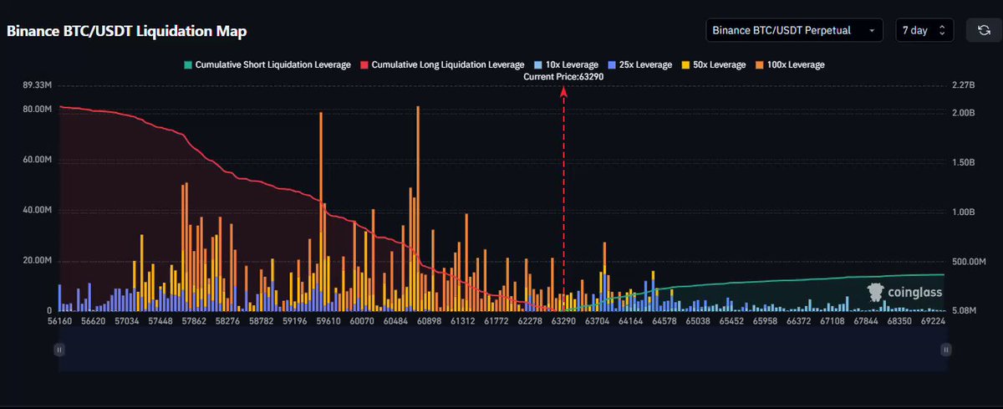Click the 1.00B right axis label
Viewport: 1003px width, 409px height.
pos(962,212)
